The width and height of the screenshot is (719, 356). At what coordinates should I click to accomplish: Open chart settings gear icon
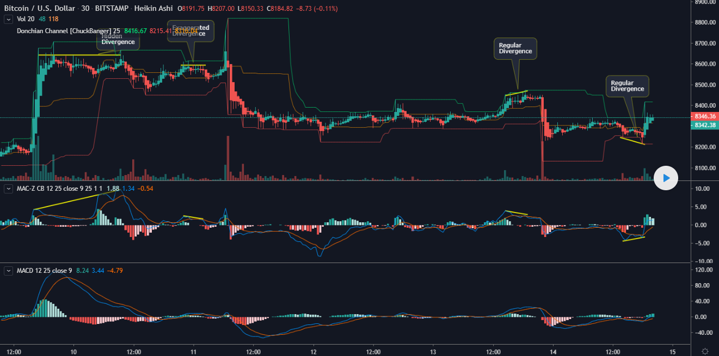pyautogui.click(x=705, y=351)
